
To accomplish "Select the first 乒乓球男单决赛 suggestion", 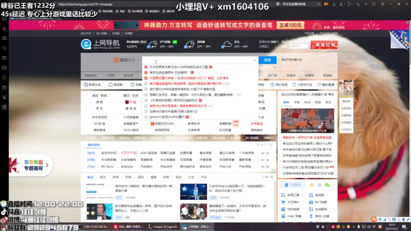I will pos(178,67).
